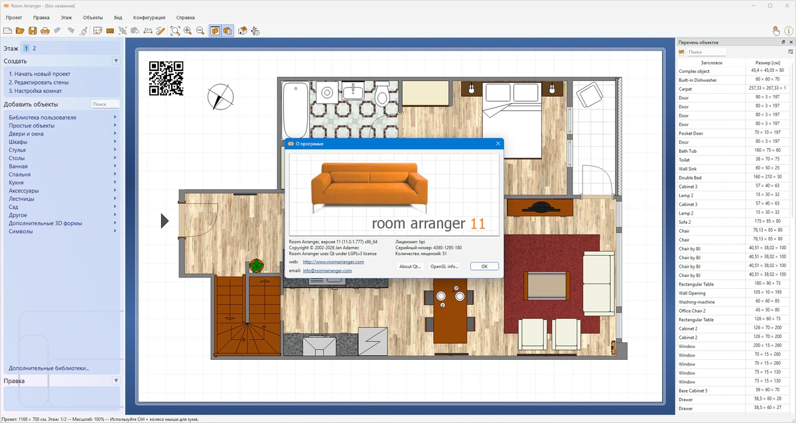Expand Двери и окна category

coord(62,133)
